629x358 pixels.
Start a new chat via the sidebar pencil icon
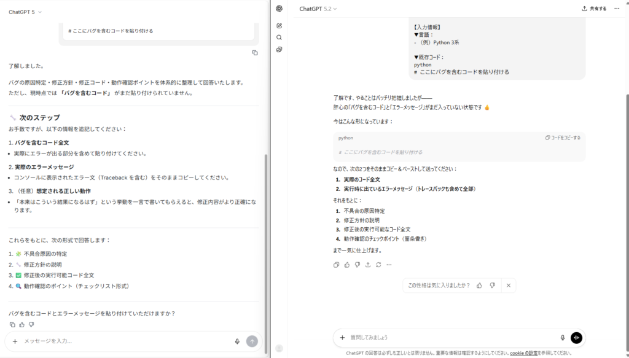click(279, 26)
